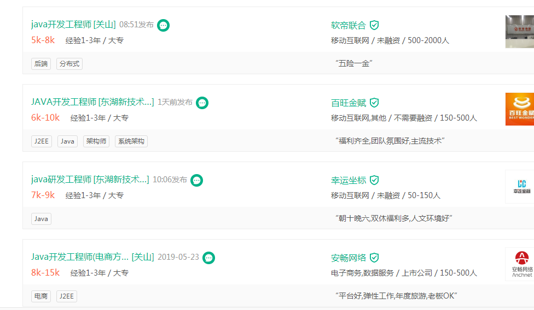The height and width of the screenshot is (310, 534).
Task: Open 百旺金赋 orange company logo
Action: pyautogui.click(x=520, y=109)
